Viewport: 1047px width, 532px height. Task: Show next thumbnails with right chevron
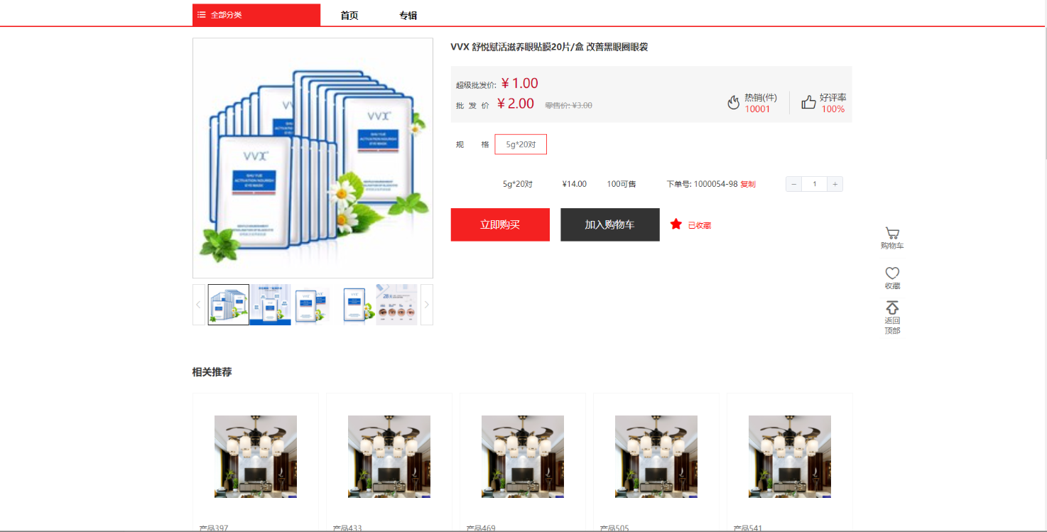click(x=427, y=305)
